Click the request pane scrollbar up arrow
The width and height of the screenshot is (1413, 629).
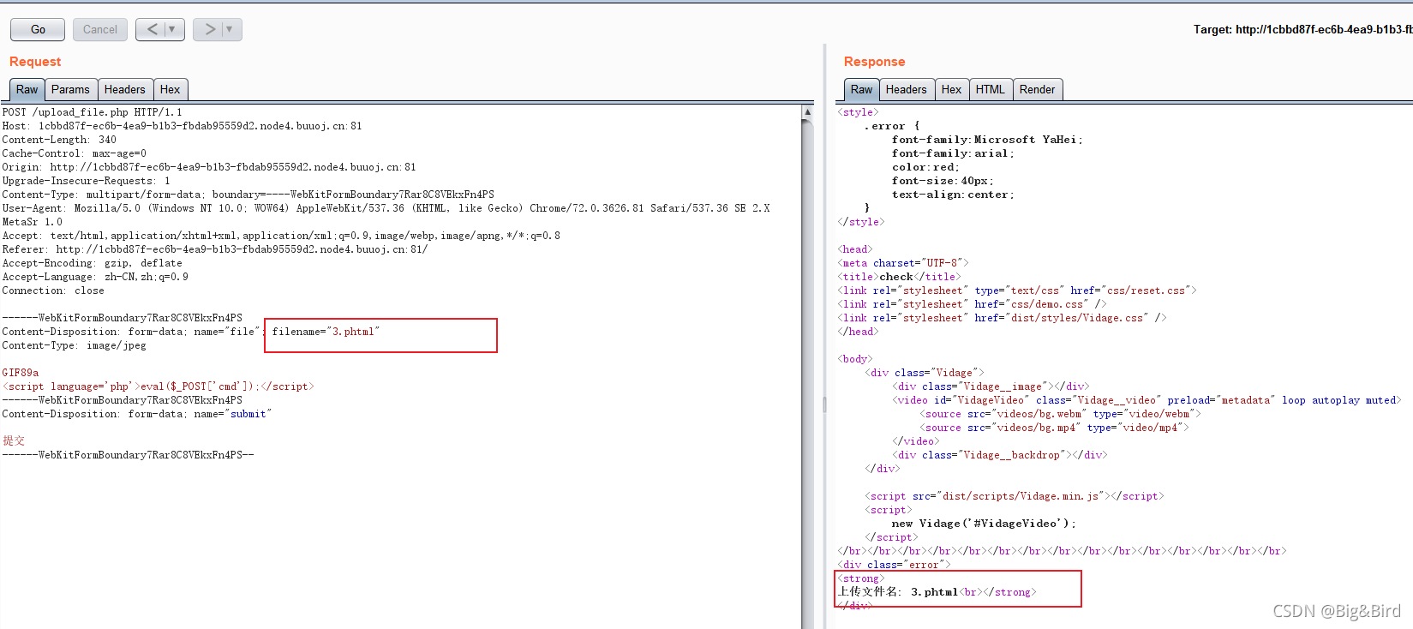click(807, 111)
